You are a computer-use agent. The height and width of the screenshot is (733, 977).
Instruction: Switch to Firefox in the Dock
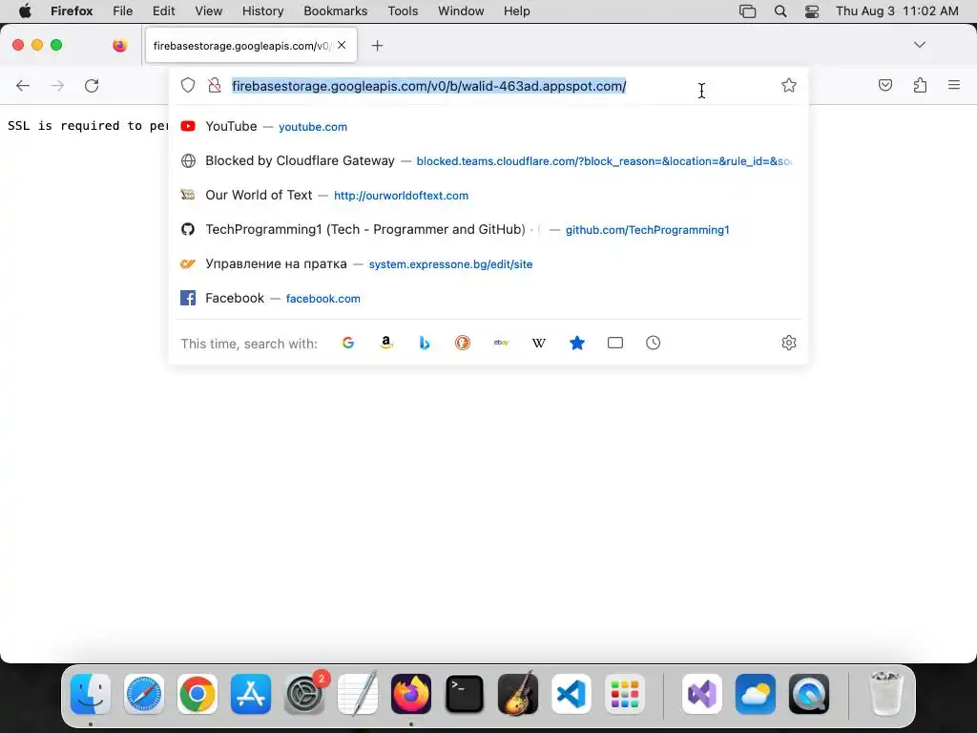[411, 694]
